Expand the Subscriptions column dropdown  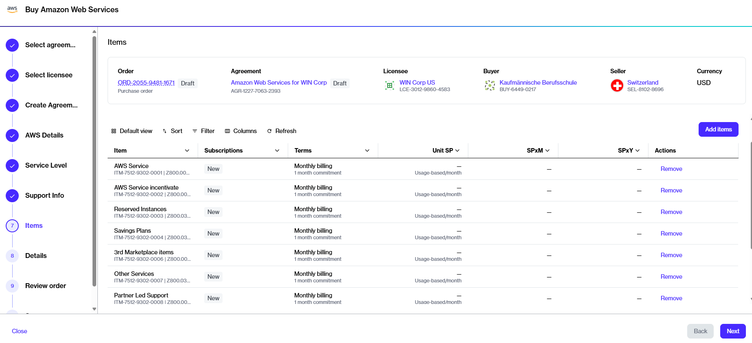tap(277, 151)
